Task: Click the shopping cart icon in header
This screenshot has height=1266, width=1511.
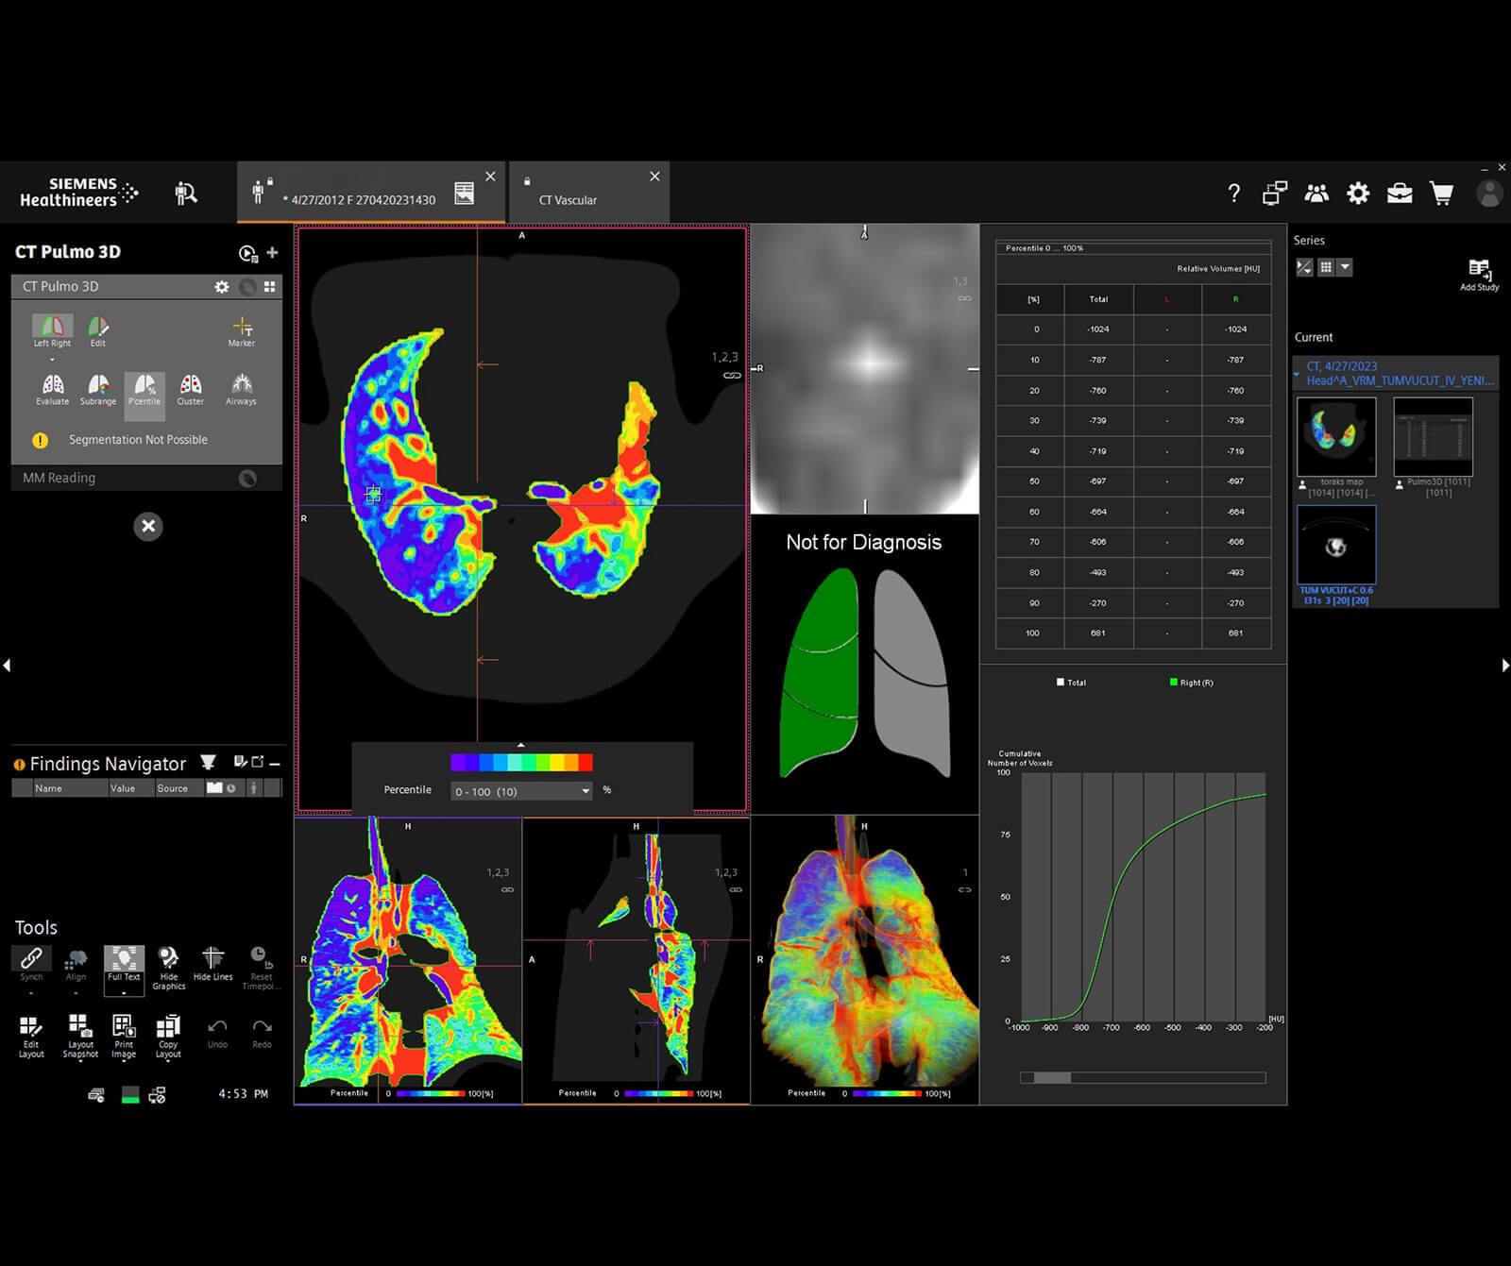Action: coord(1441,194)
